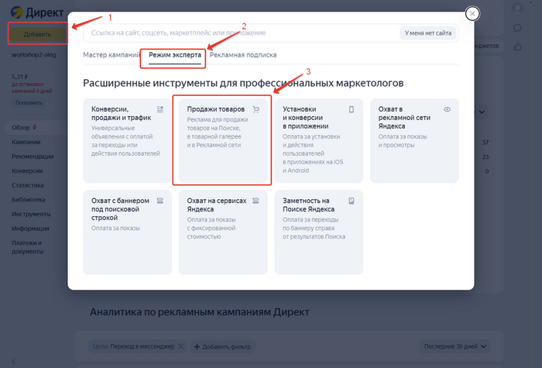Click the yellow Добавить button
Viewport: 542px width, 368px height.
coord(37,34)
